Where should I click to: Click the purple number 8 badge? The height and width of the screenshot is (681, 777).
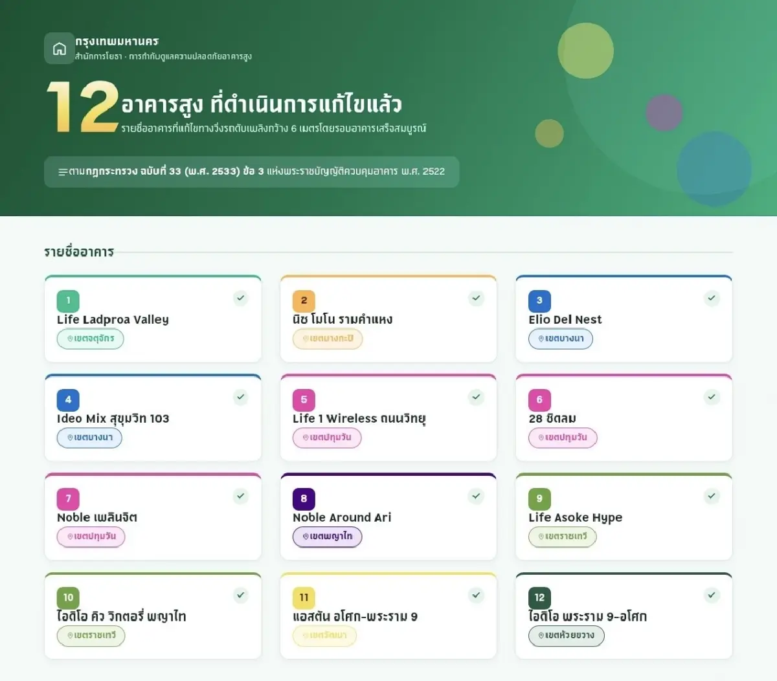304,498
